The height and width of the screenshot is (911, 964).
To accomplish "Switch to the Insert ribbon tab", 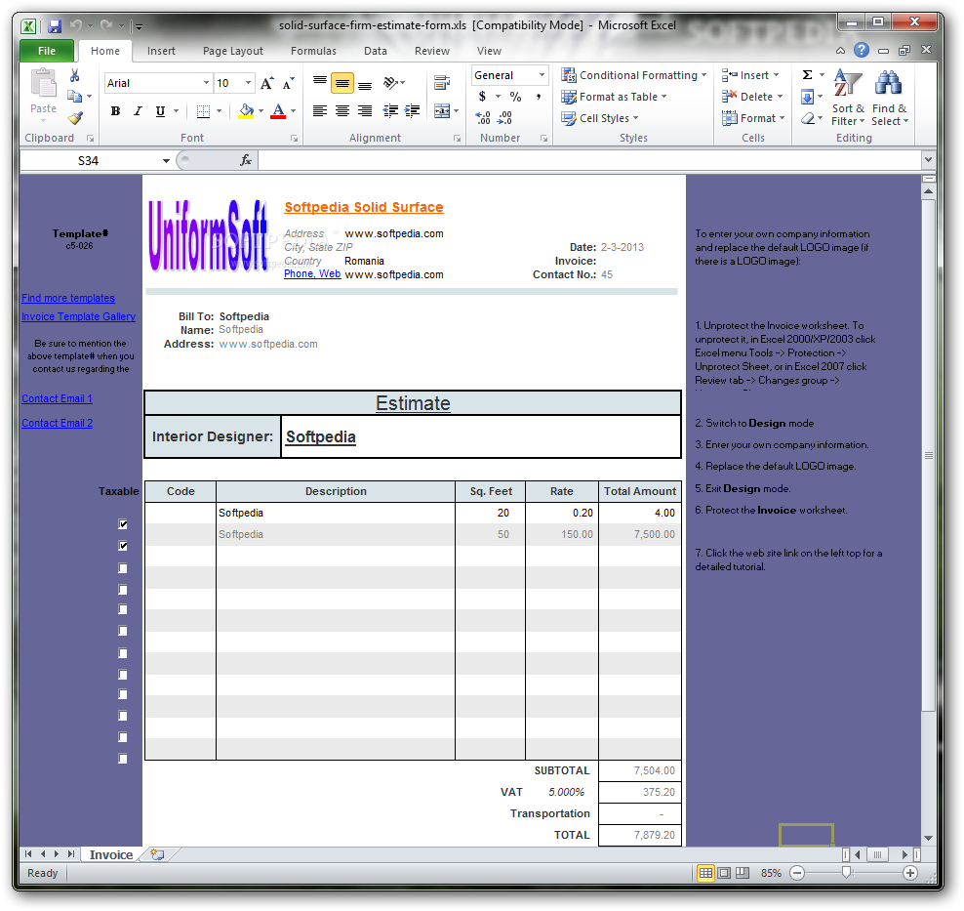I will pos(161,51).
